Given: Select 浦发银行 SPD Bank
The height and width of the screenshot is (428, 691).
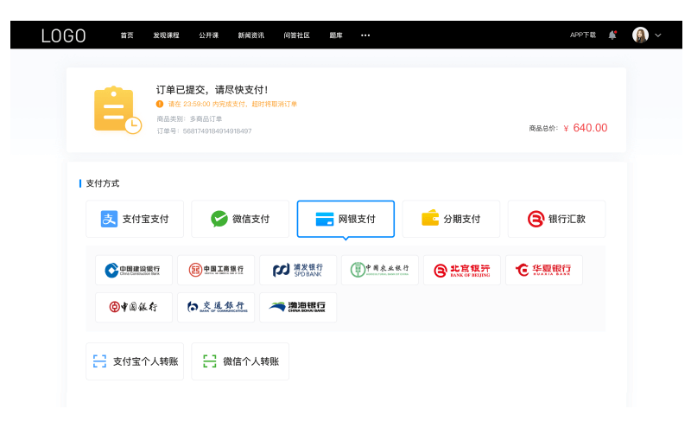Looking at the screenshot, I should [x=298, y=270].
